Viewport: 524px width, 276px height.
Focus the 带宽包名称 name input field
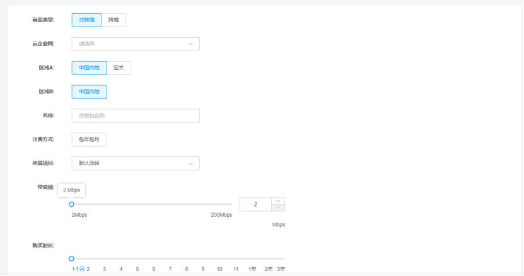pos(136,115)
